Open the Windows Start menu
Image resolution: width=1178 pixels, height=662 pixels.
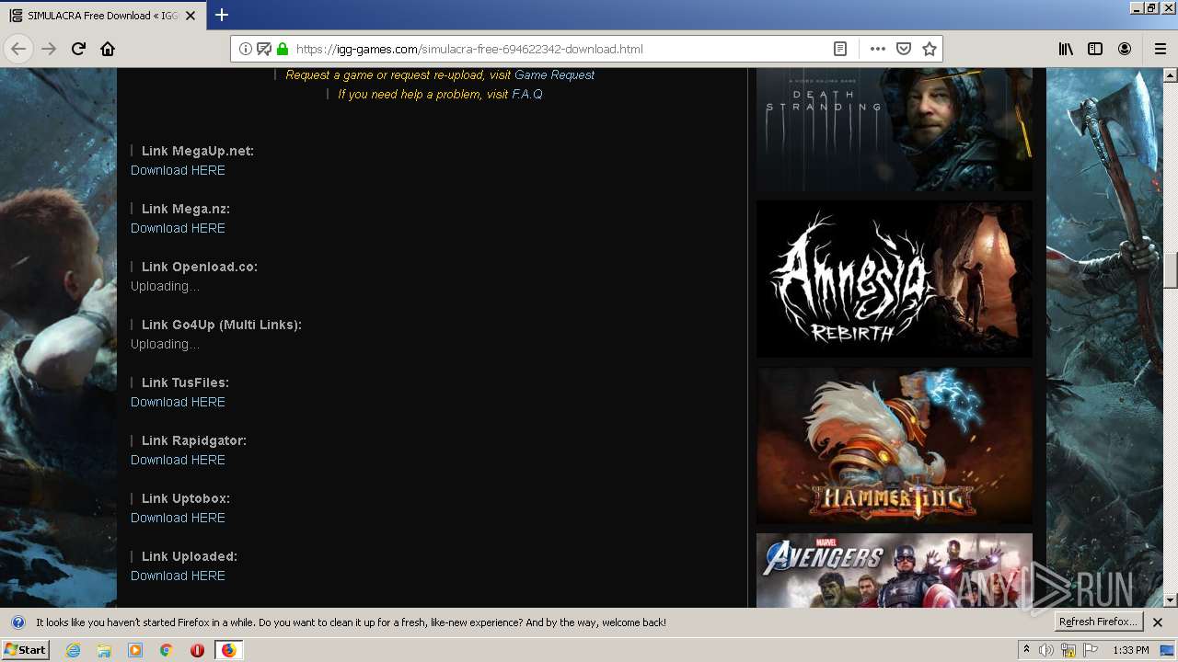25,649
